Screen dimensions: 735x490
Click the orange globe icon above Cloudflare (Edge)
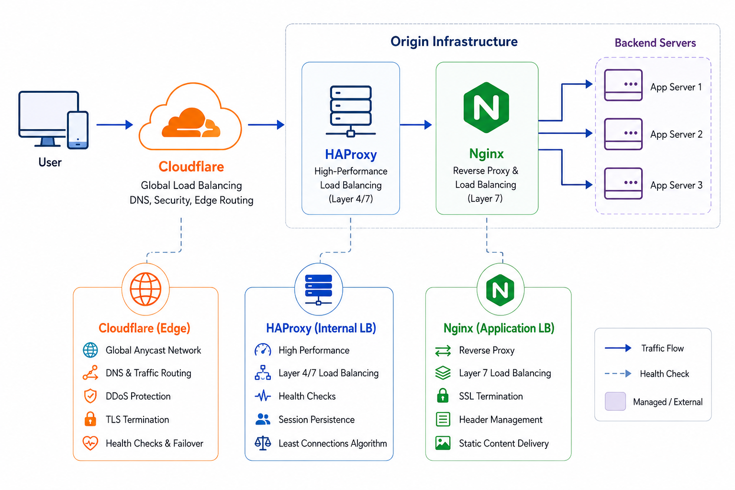[145, 289]
